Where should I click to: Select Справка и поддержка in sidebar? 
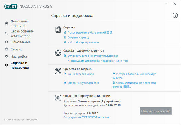pos(20,65)
